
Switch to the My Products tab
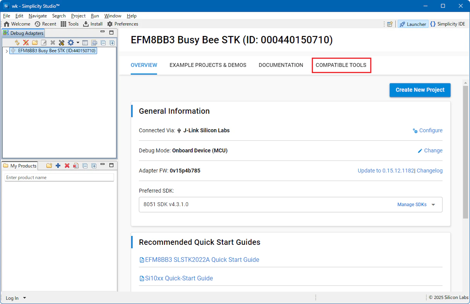(x=20, y=166)
